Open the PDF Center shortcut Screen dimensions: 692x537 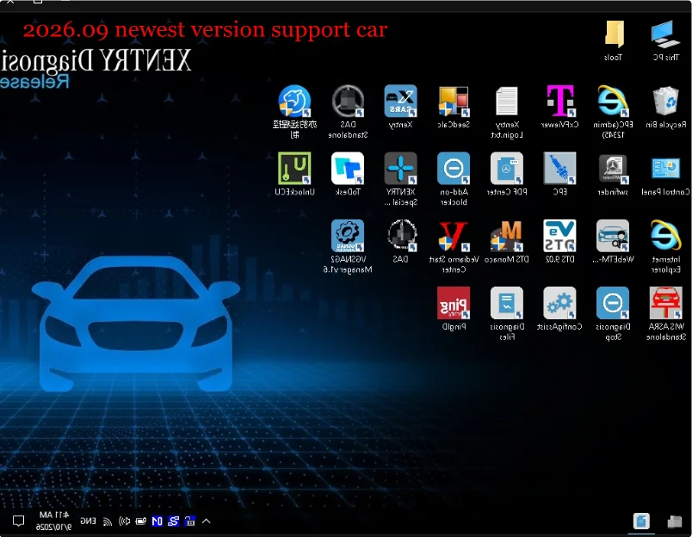[x=507, y=175]
